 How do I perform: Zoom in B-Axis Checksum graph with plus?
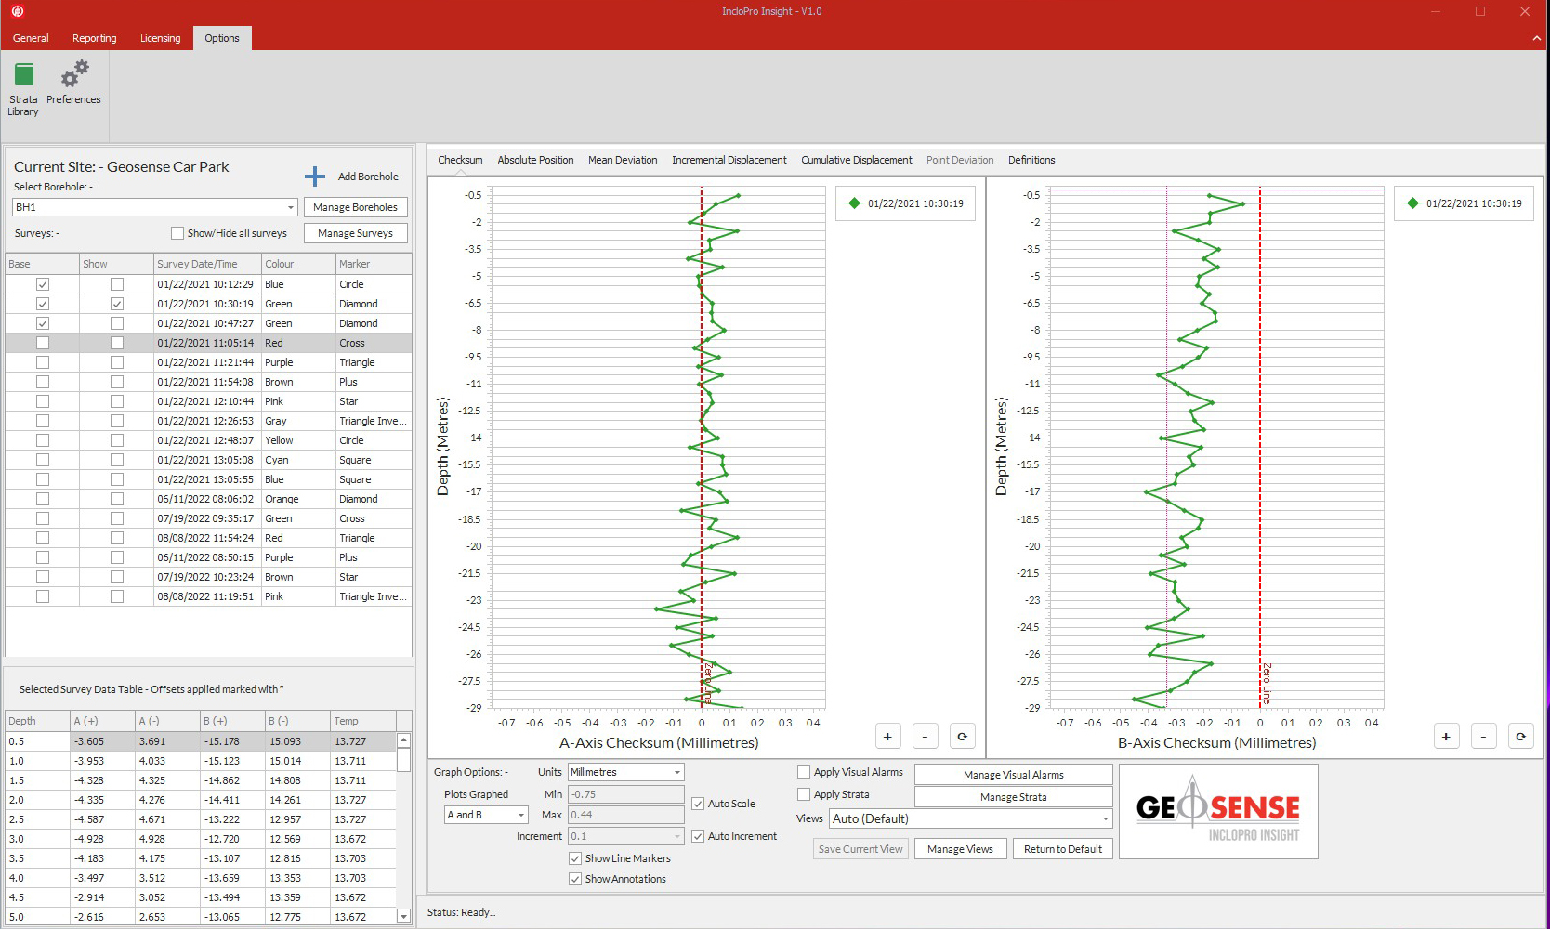pos(1446,737)
